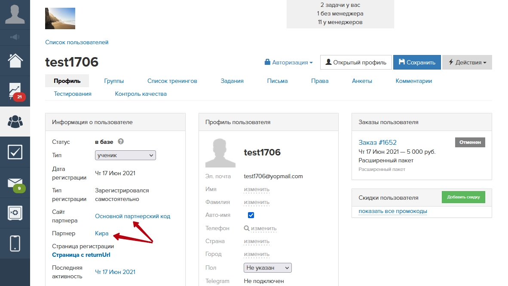Open the users group icon in sidebar
The image size is (508, 286).
tap(15, 122)
